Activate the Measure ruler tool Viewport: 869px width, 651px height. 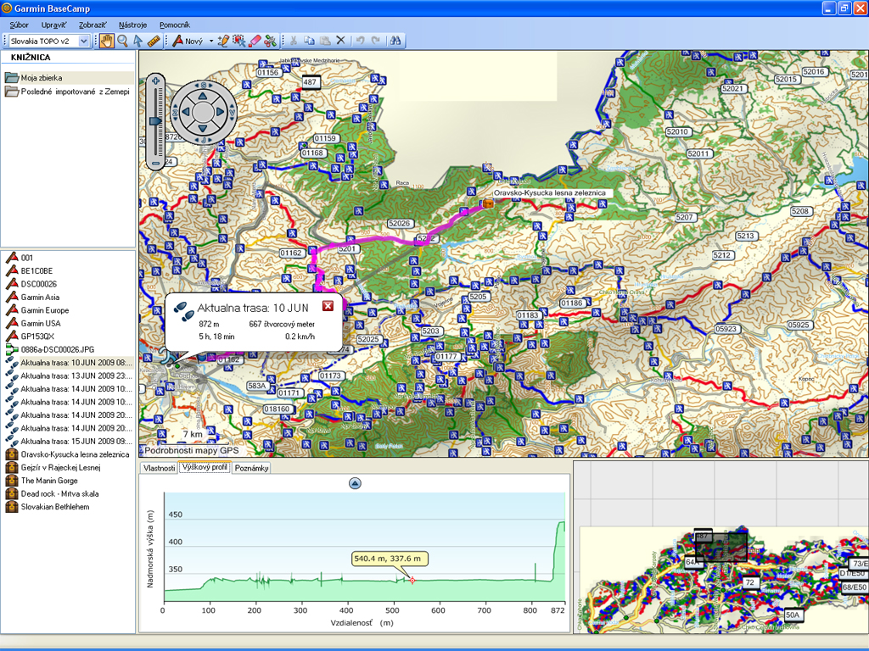(x=154, y=41)
